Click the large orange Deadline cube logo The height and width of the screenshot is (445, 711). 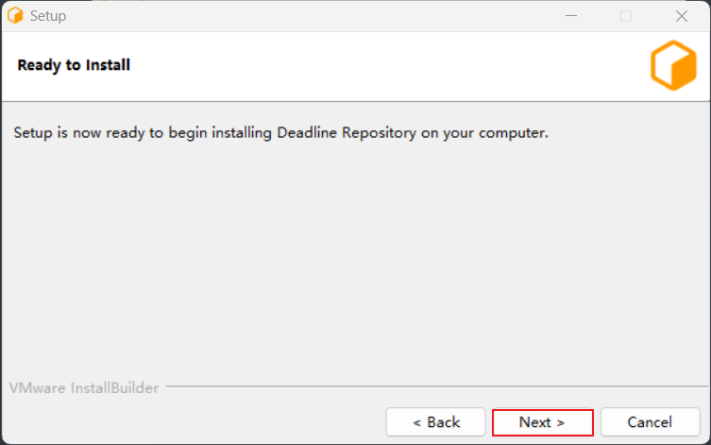pos(673,65)
